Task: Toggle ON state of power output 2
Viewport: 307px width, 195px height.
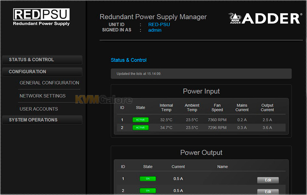Action: tap(148, 190)
